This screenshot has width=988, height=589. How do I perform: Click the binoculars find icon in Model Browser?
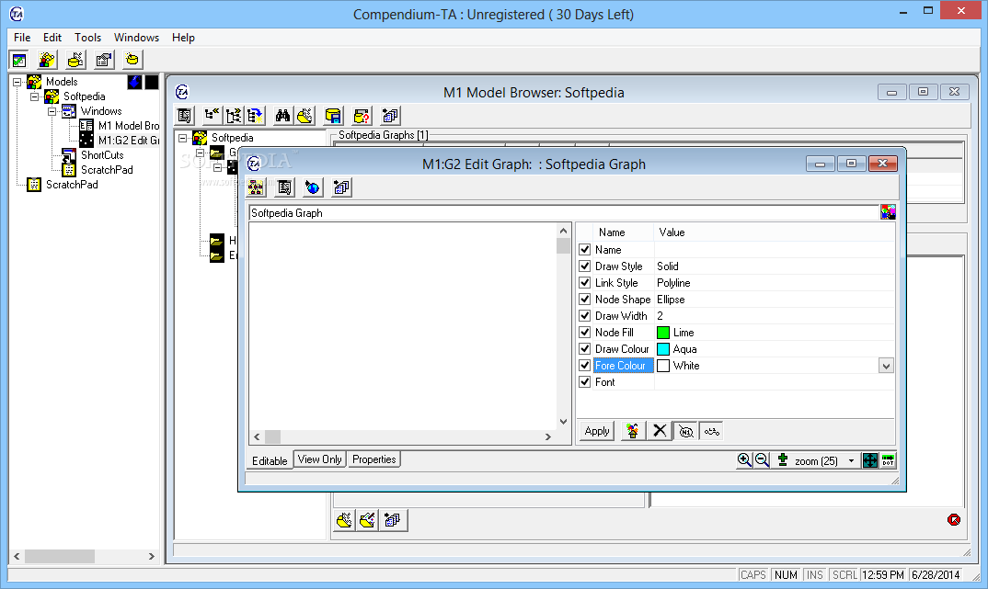pyautogui.click(x=283, y=116)
